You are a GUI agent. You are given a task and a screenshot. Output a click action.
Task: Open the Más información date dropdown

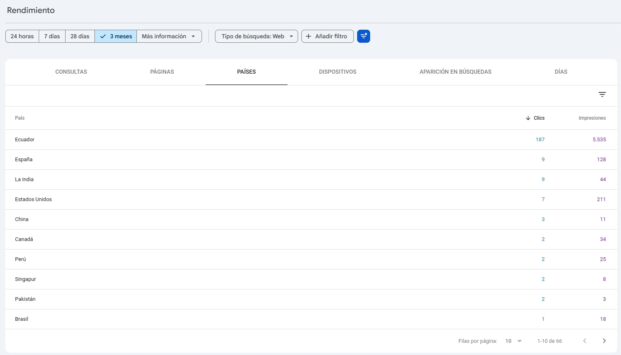point(169,36)
